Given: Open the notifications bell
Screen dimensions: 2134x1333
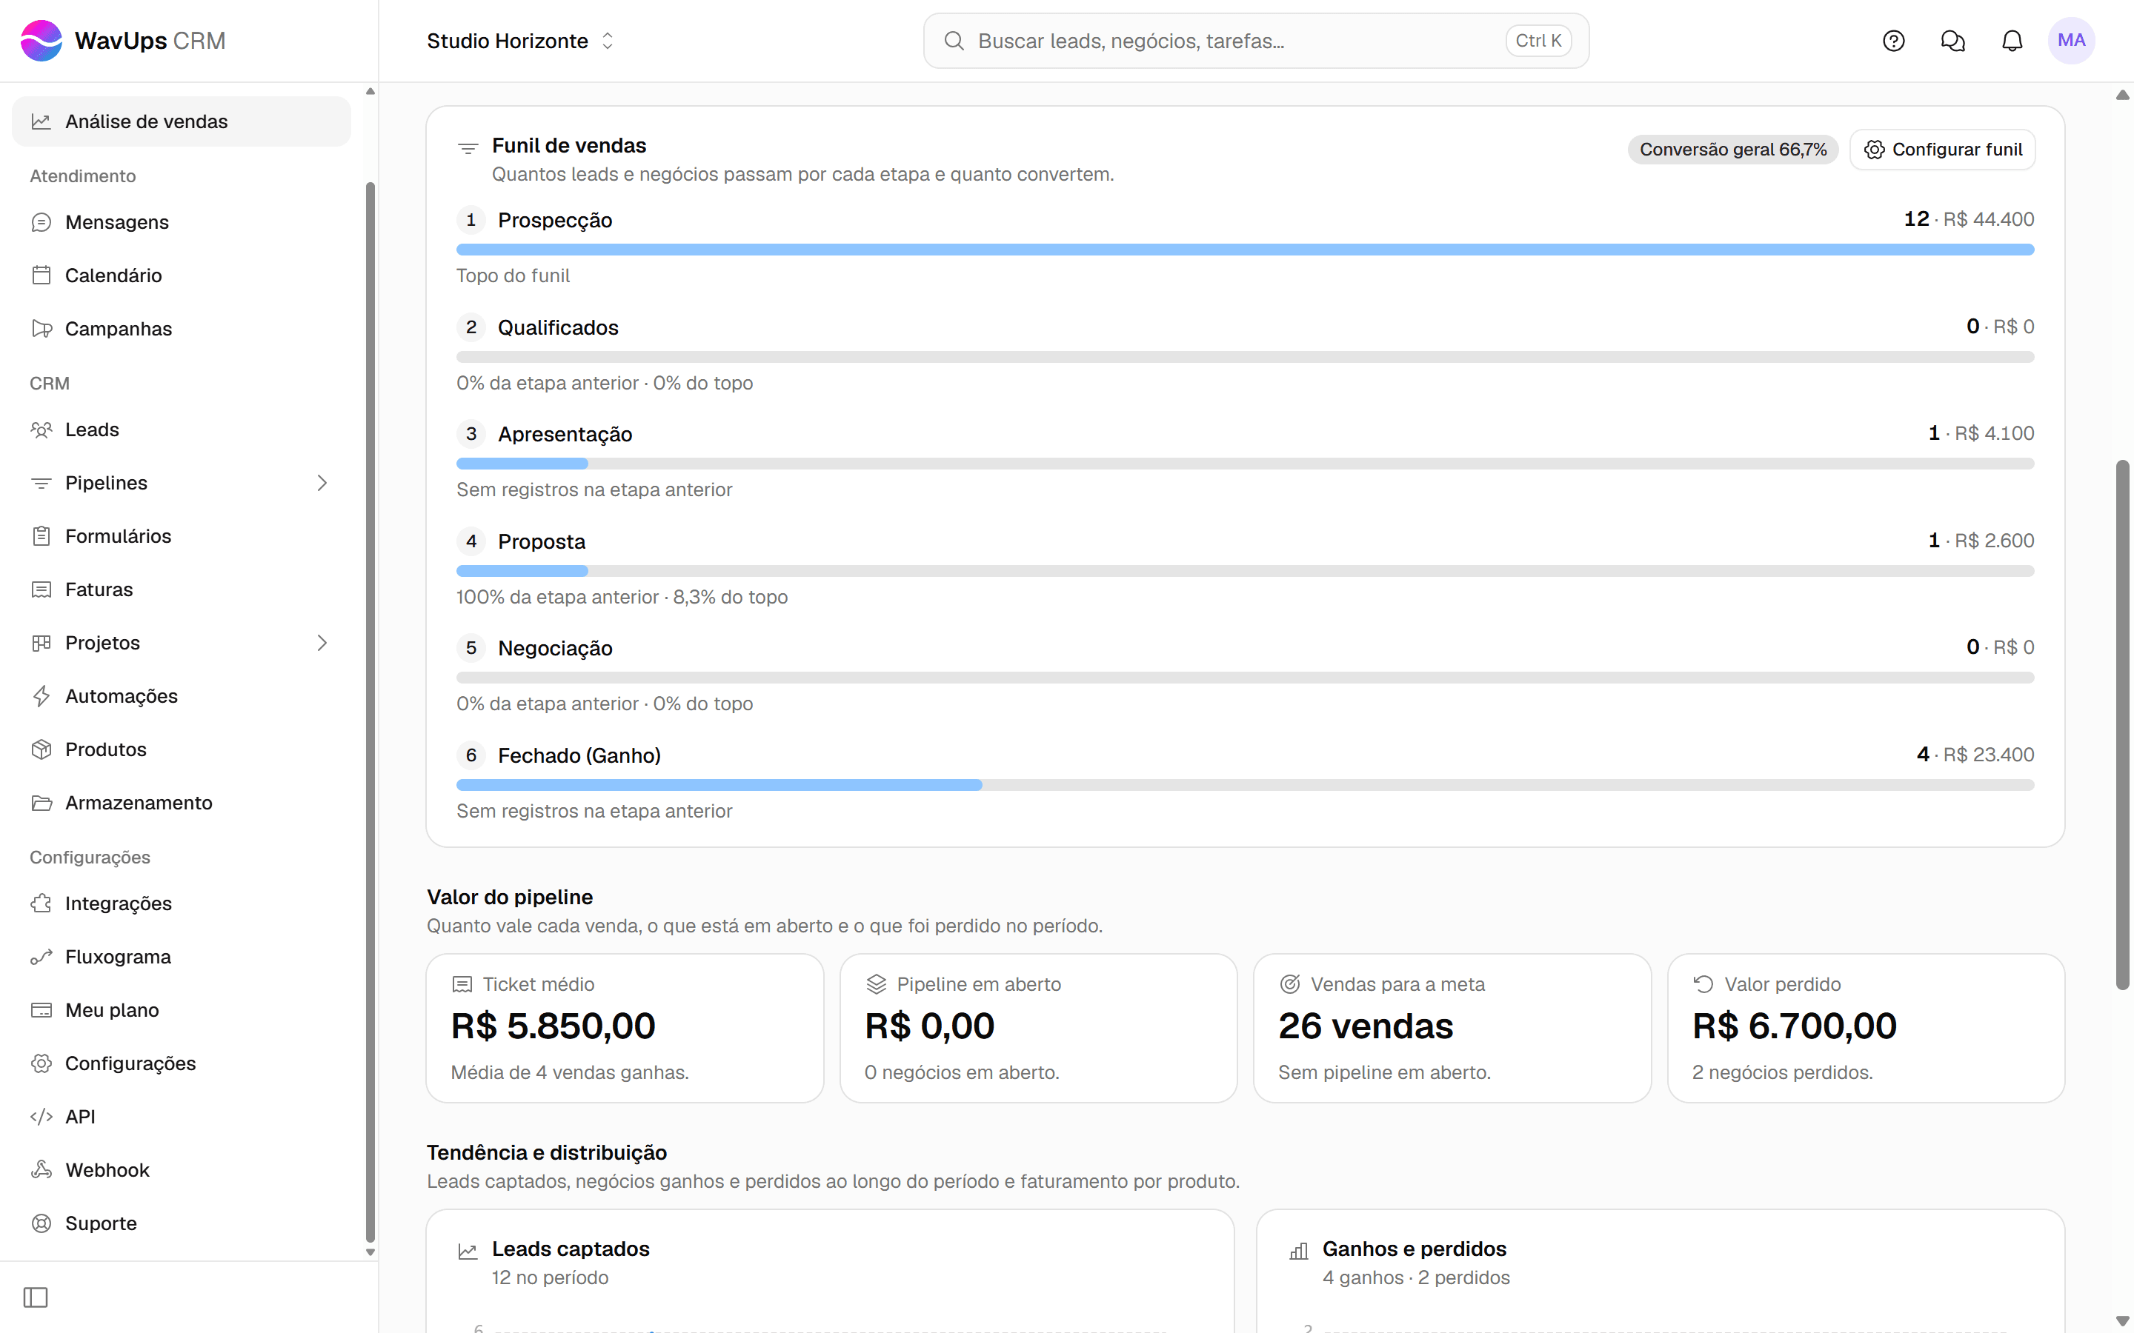Looking at the screenshot, I should tap(2012, 41).
